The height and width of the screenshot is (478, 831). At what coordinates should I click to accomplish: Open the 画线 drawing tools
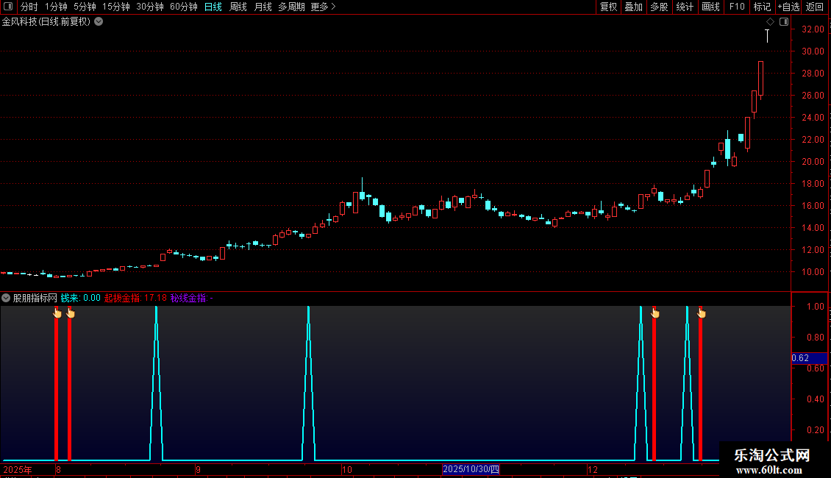(x=710, y=7)
